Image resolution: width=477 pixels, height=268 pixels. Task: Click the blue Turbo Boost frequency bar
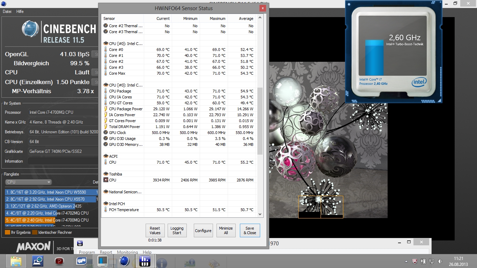tap(374, 58)
